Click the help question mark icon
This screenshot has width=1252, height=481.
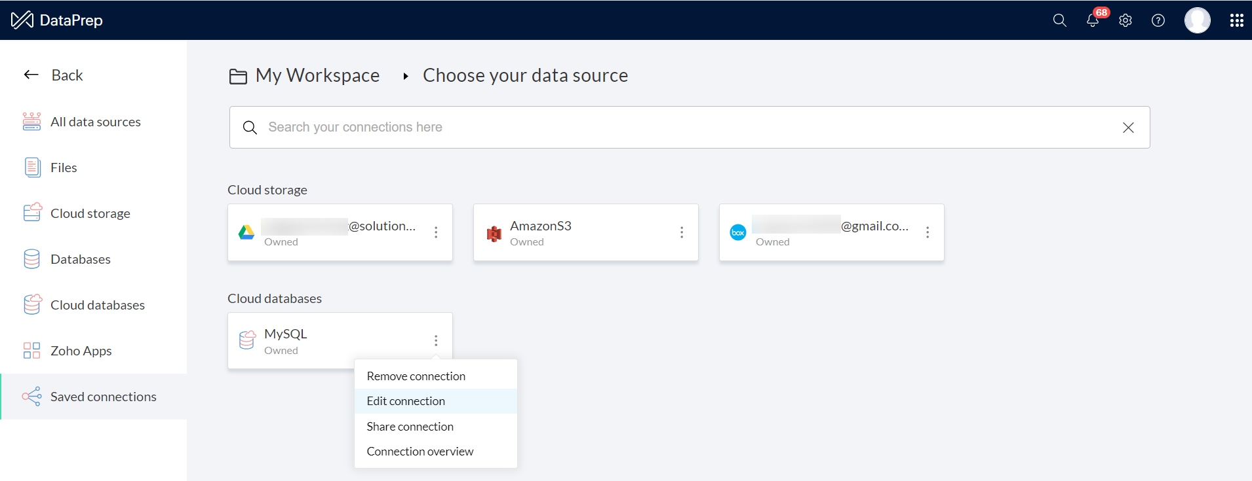(1158, 20)
